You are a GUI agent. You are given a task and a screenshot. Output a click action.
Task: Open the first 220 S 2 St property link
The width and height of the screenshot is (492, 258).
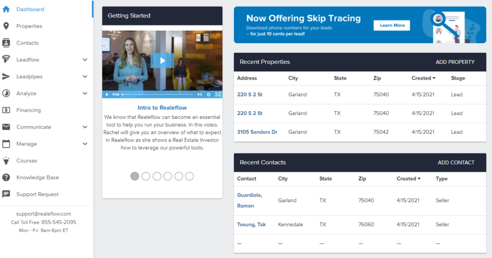(x=250, y=94)
